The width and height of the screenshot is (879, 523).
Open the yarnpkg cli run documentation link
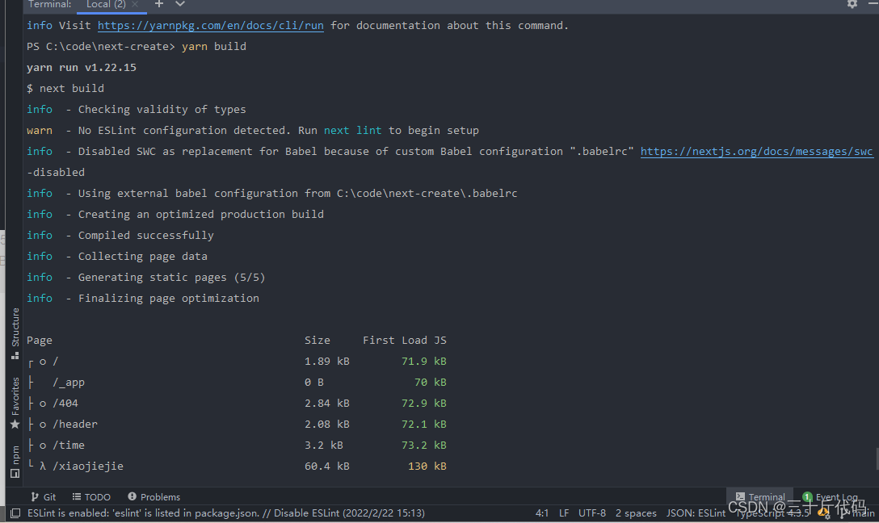tap(210, 25)
